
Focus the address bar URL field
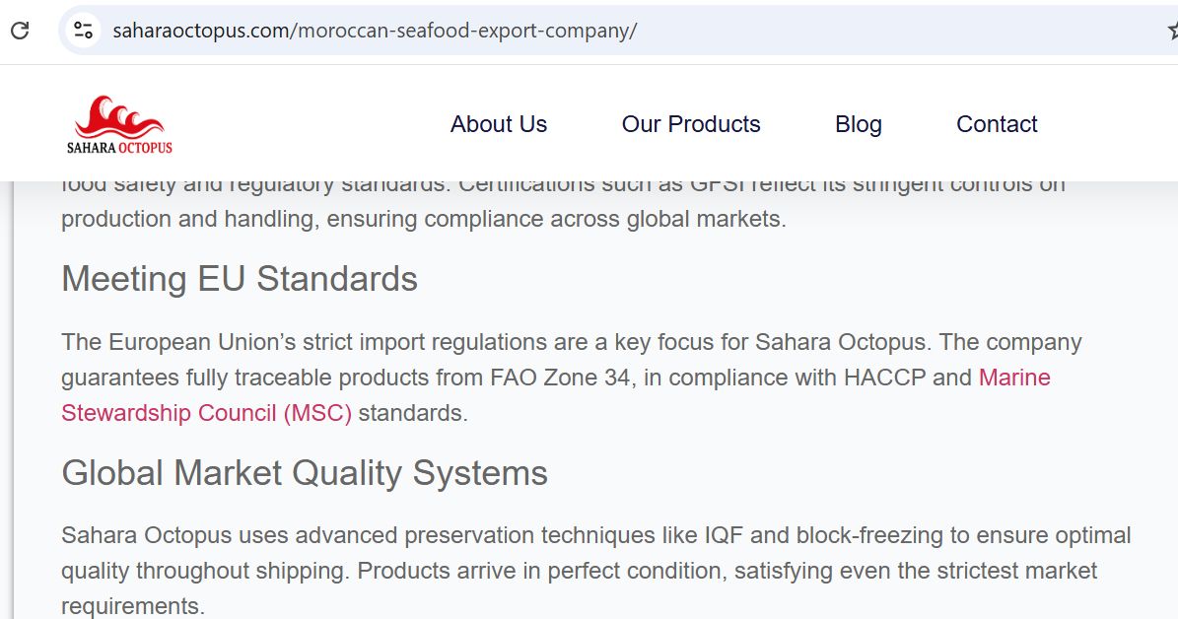tap(616, 31)
